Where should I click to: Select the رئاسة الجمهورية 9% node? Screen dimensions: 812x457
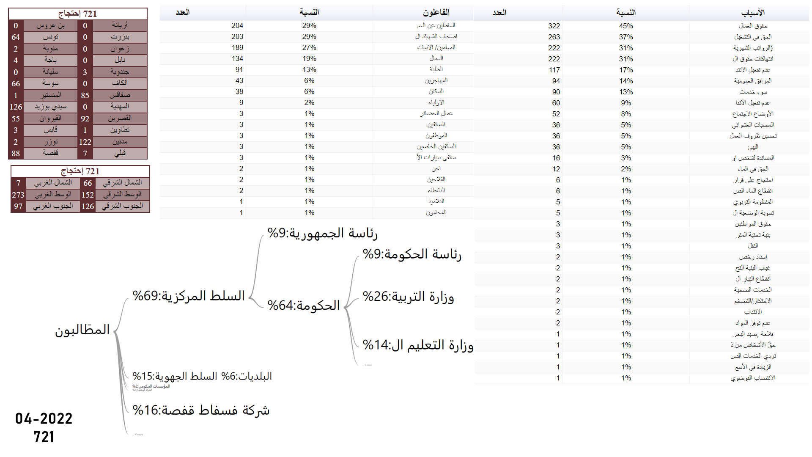tap(322, 233)
